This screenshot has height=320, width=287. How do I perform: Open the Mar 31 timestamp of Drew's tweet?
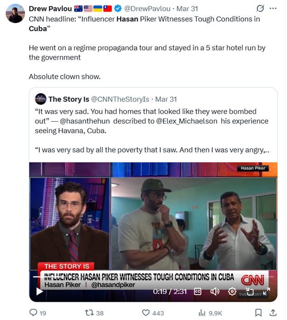pyautogui.click(x=187, y=9)
